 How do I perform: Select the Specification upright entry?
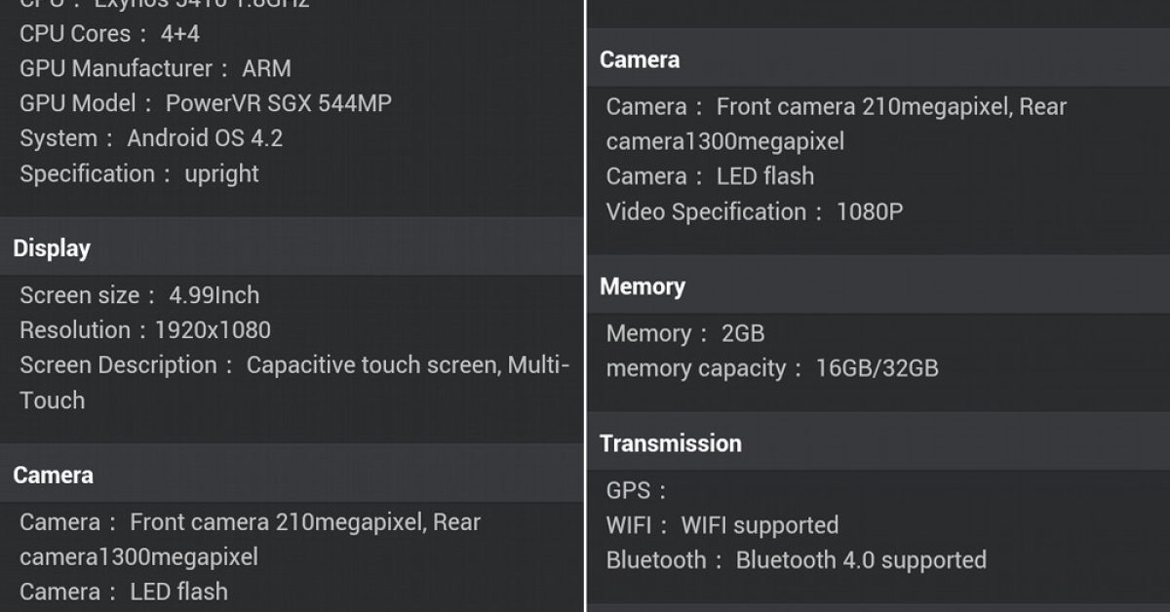139,174
